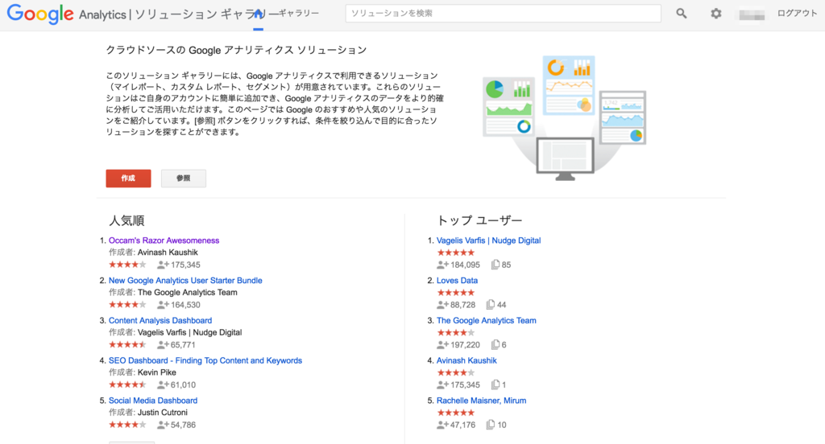Open Avinash Kaushik top user link
Image resolution: width=825 pixels, height=444 pixels.
pos(466,360)
